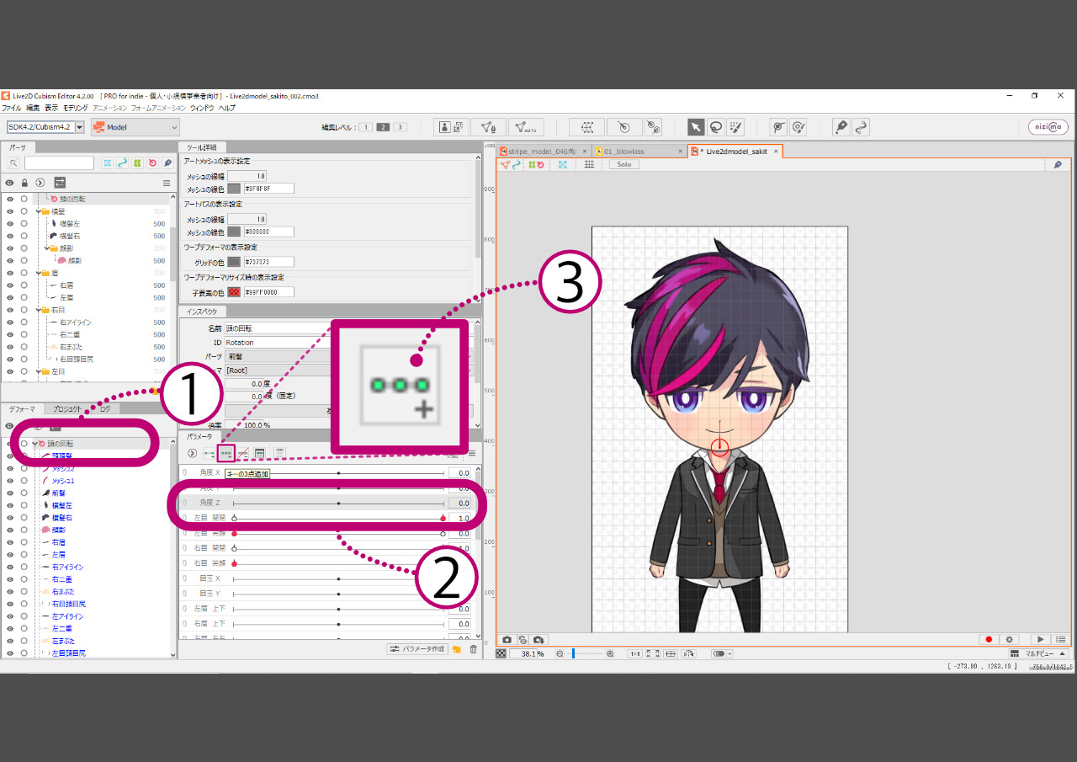Open the 編集 menu
Viewport: 1077px width, 762px height.
tap(33, 109)
